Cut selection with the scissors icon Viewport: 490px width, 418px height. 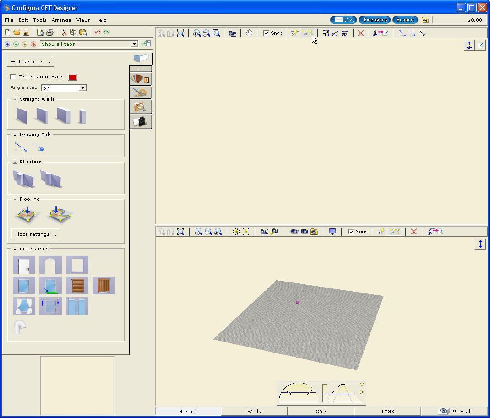coord(64,32)
